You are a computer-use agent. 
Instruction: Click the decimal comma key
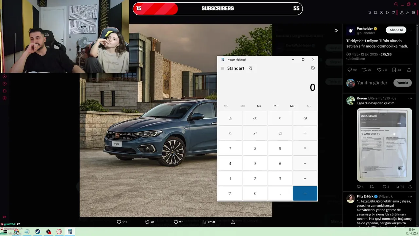pyautogui.click(x=280, y=193)
